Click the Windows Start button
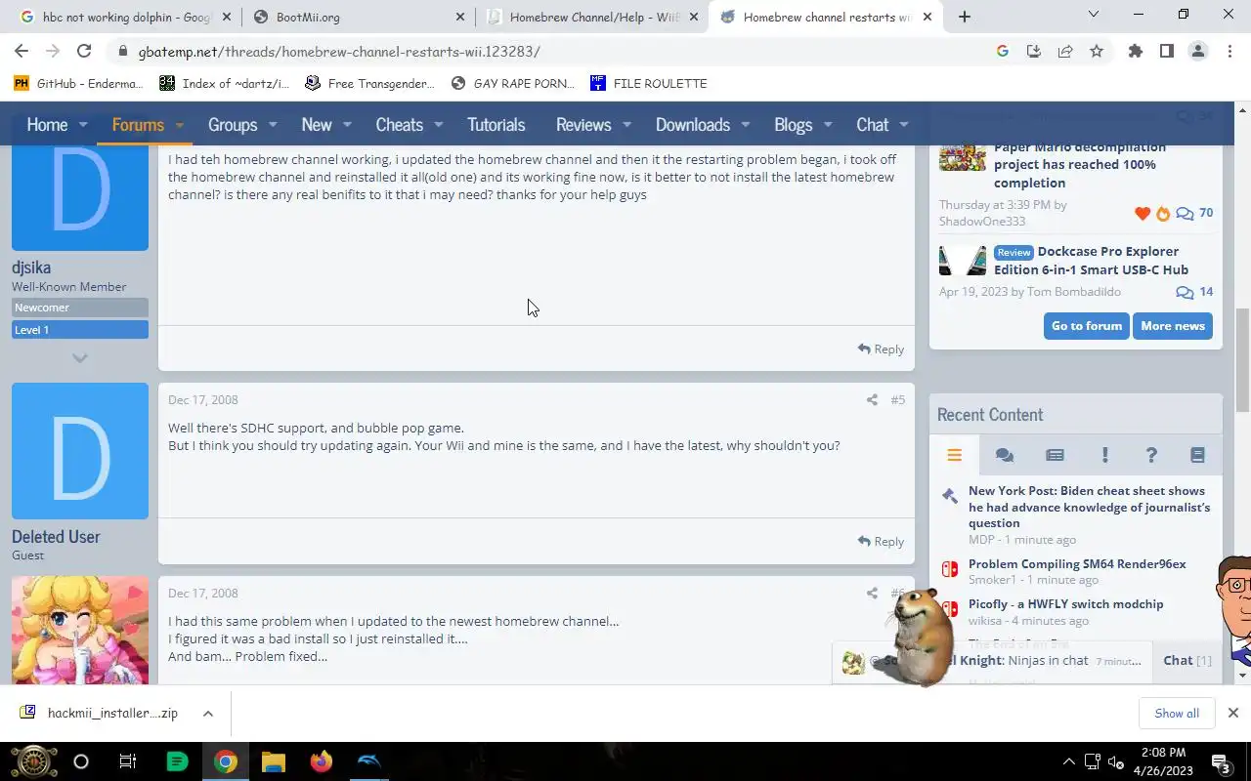This screenshot has width=1251, height=781. point(34,761)
